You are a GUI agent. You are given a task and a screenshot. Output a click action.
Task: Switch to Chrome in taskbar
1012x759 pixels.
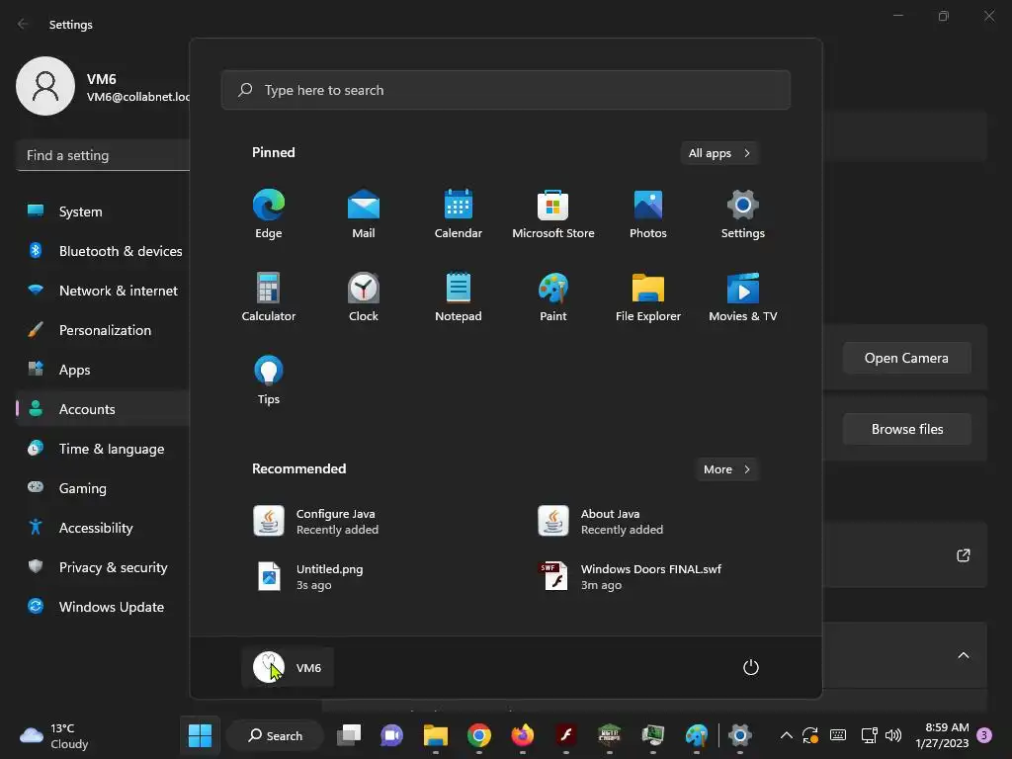click(479, 735)
